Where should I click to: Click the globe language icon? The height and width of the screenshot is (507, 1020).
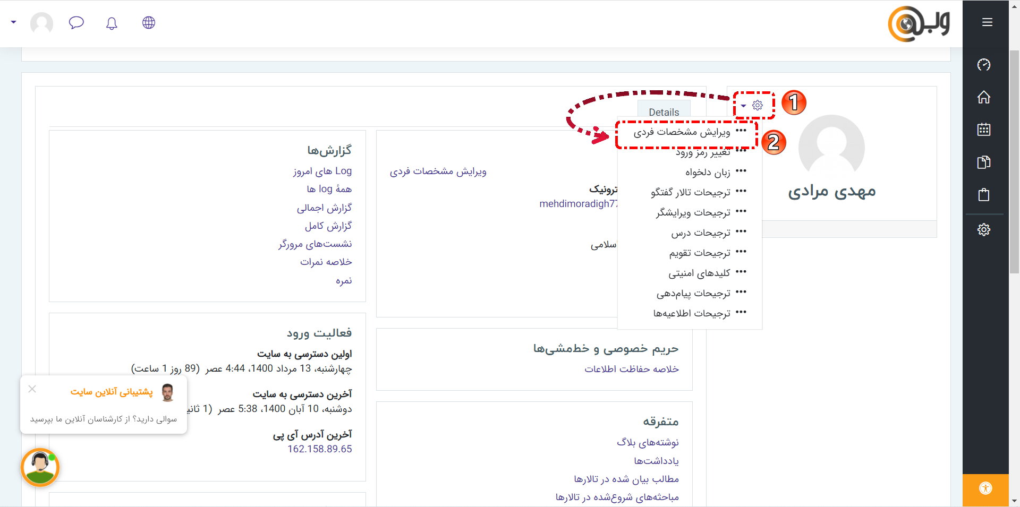149,23
